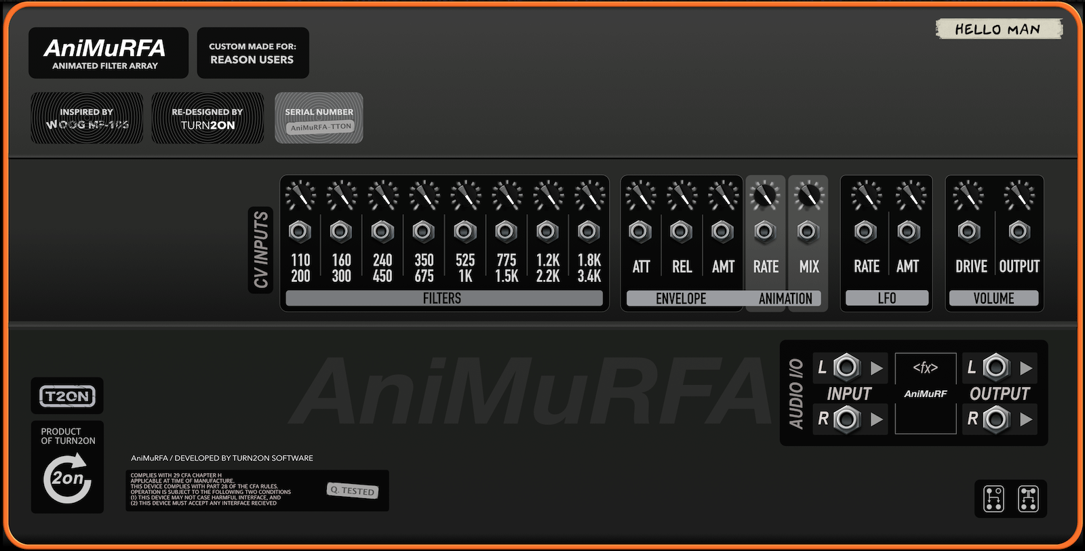The height and width of the screenshot is (551, 1085).
Task: Click the audio OUTPUT L jack
Action: [x=996, y=367]
